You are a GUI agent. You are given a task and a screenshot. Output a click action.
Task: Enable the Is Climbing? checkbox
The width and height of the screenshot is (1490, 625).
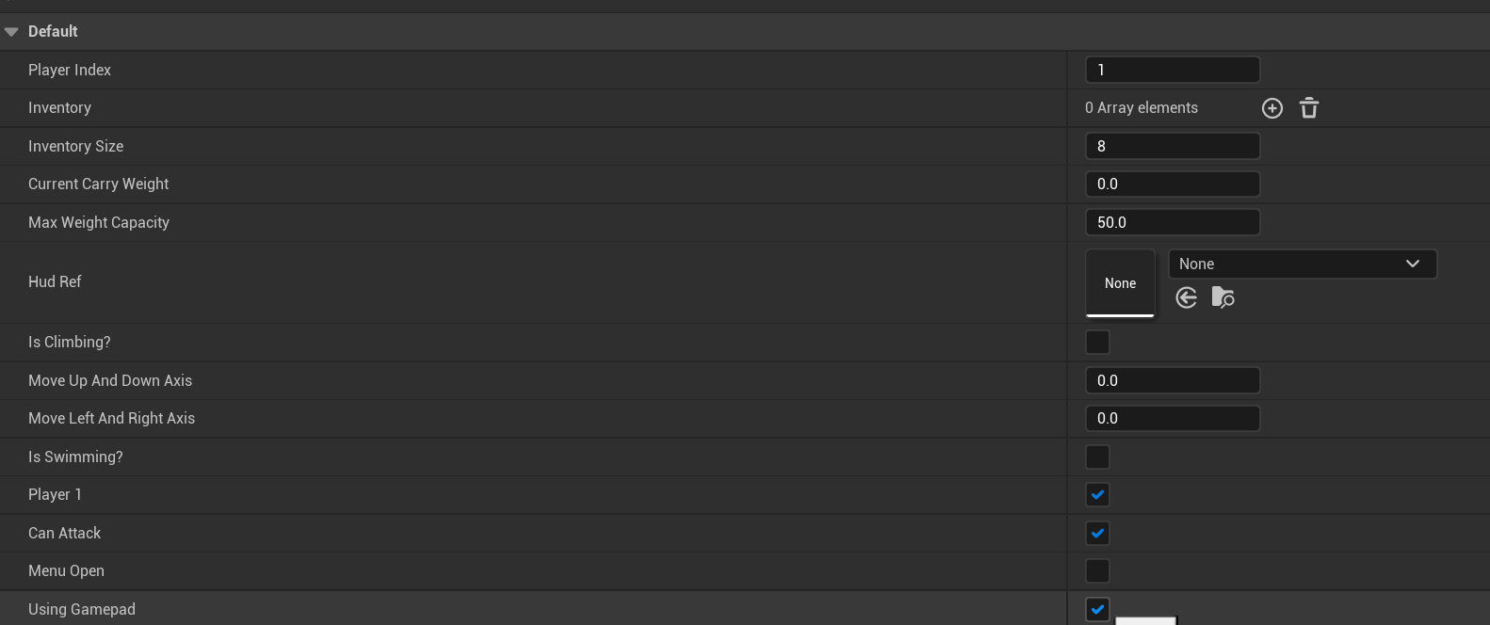pyautogui.click(x=1097, y=343)
